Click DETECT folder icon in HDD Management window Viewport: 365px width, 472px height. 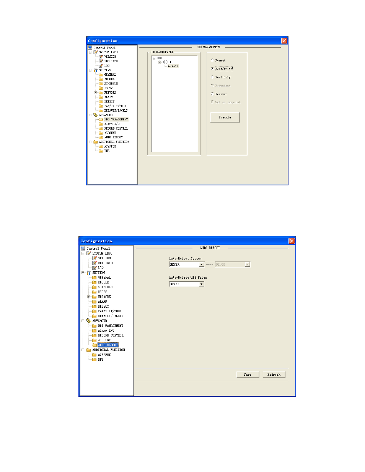pos(101,102)
